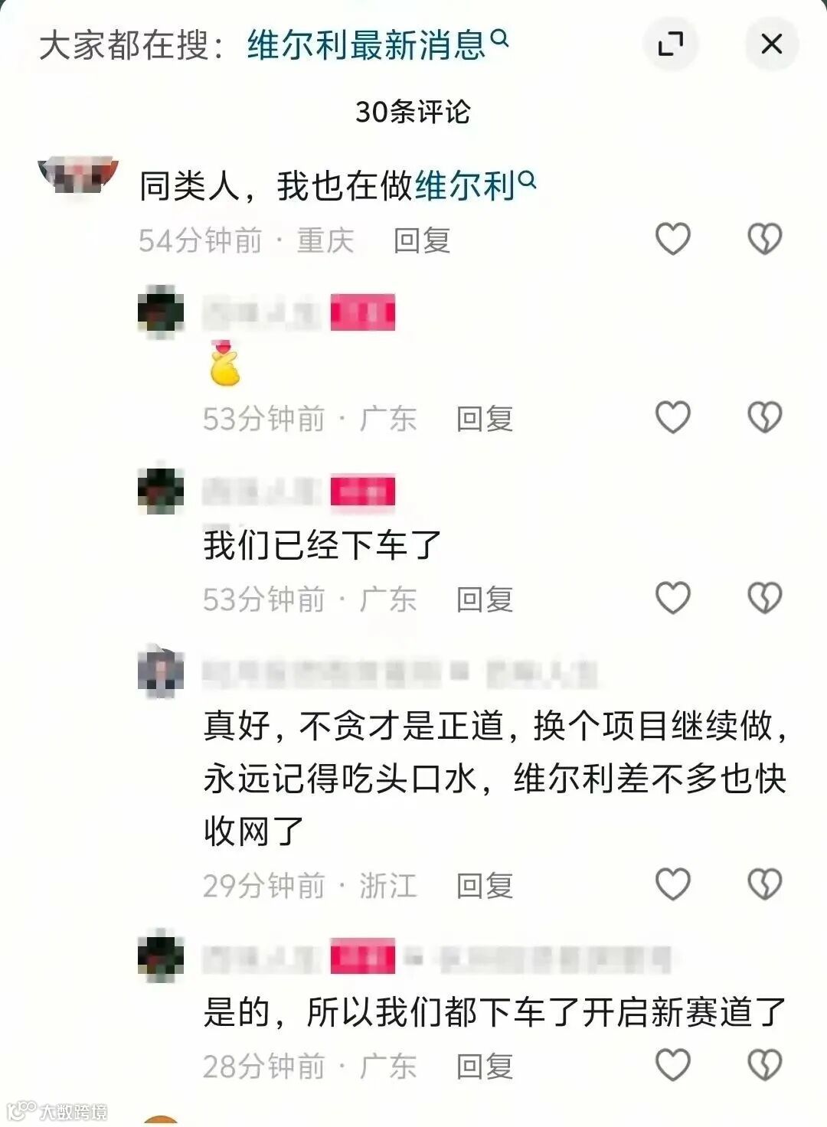Image resolution: width=827 pixels, height=1127 pixels.
Task: Reply to the 54分钟前 重庆 comment
Action: tap(422, 240)
